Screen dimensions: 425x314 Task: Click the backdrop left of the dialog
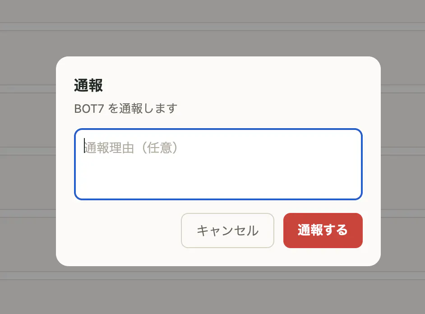[x=27, y=162]
